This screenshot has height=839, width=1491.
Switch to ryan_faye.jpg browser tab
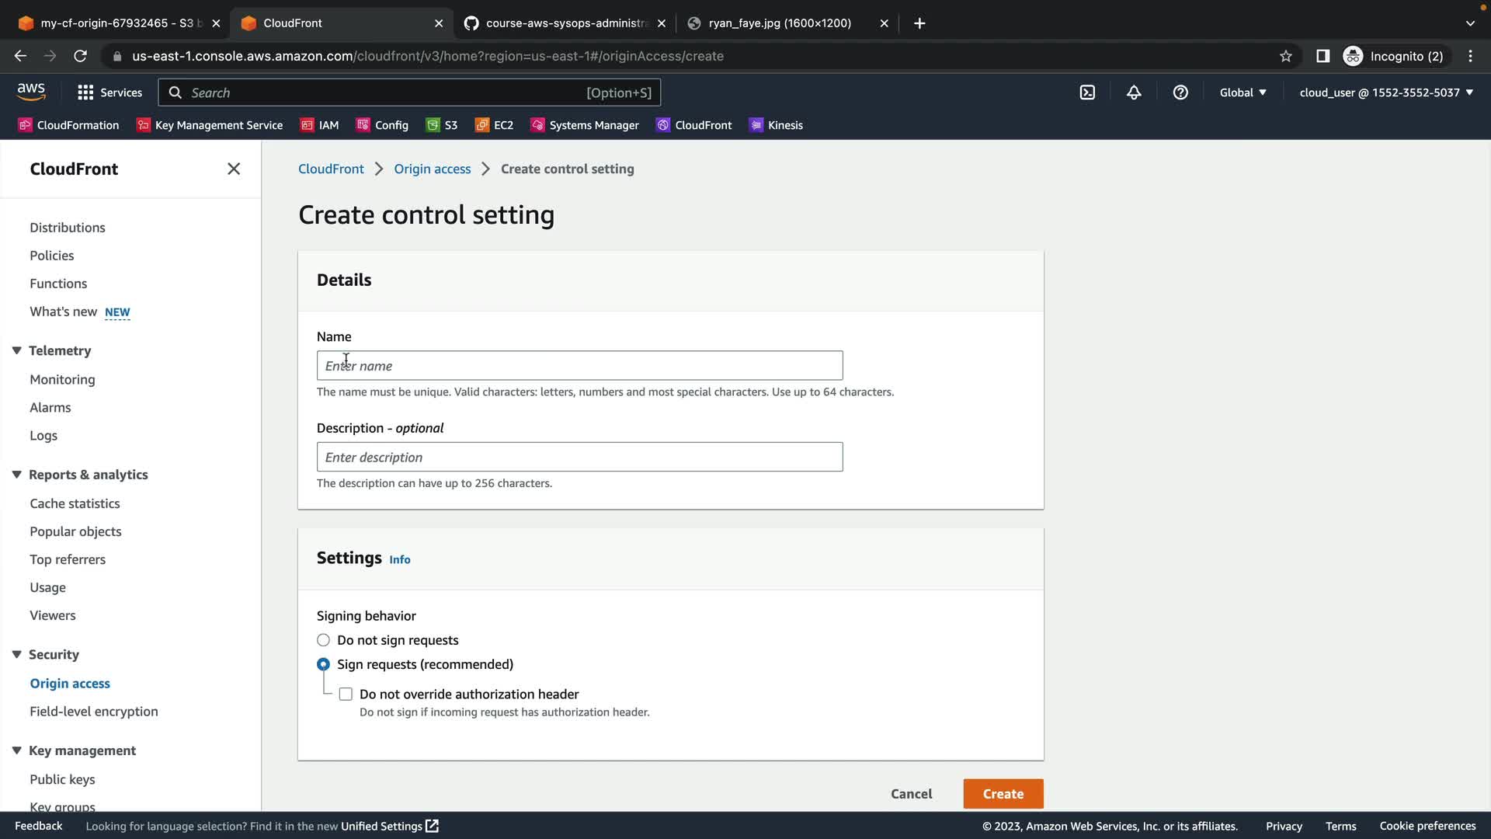[780, 23]
